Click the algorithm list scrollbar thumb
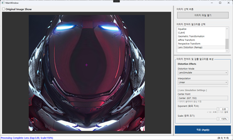The width and height of the screenshot is (233, 140). 227,44
